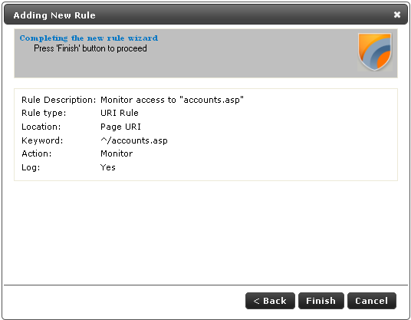Close the Adding New Rule dialog

pos(397,15)
